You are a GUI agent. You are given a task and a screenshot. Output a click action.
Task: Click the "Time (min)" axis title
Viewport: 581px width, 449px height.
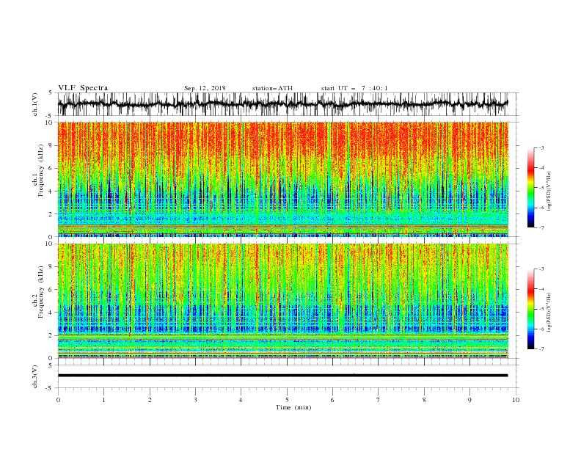[x=293, y=407]
